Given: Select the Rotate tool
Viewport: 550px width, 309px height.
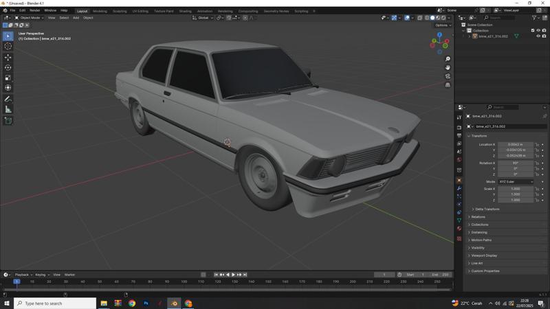Looking at the screenshot, I should click(x=8, y=67).
